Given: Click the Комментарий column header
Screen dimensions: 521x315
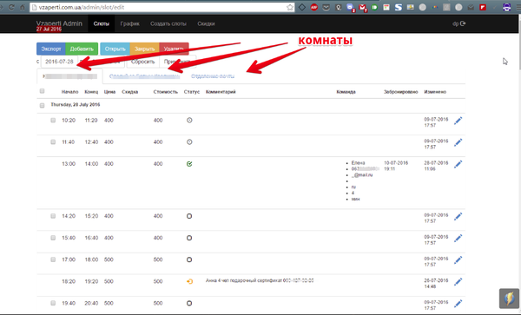Looking at the screenshot, I should coord(221,92).
